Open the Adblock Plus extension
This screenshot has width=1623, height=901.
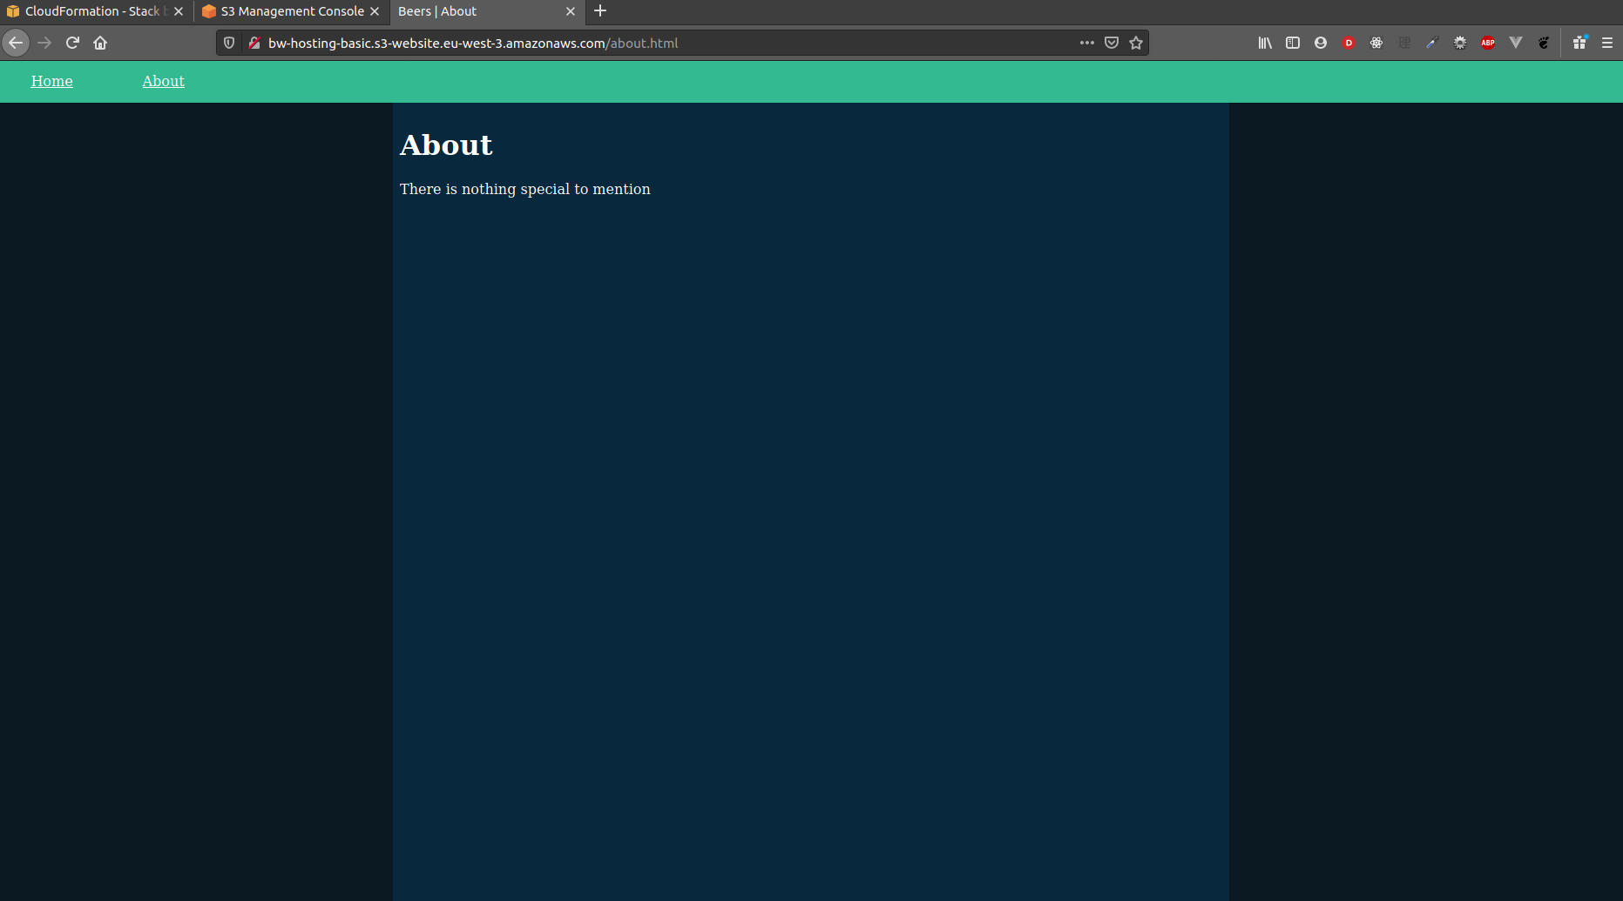coord(1489,43)
